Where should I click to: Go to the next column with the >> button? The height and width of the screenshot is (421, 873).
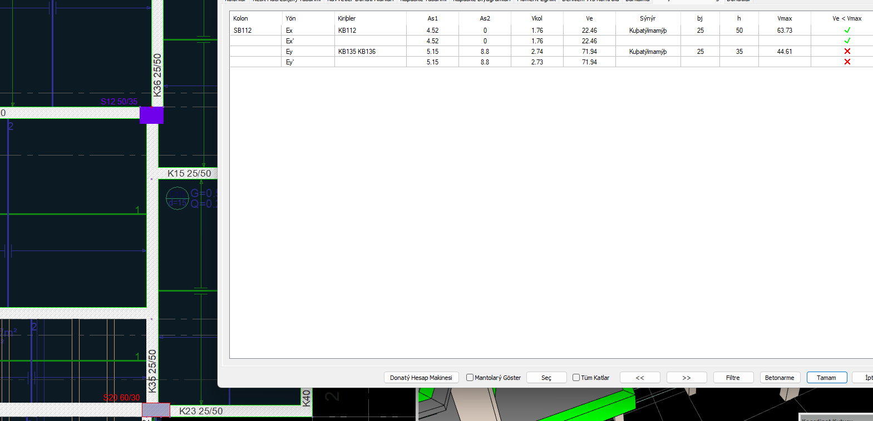tap(687, 378)
